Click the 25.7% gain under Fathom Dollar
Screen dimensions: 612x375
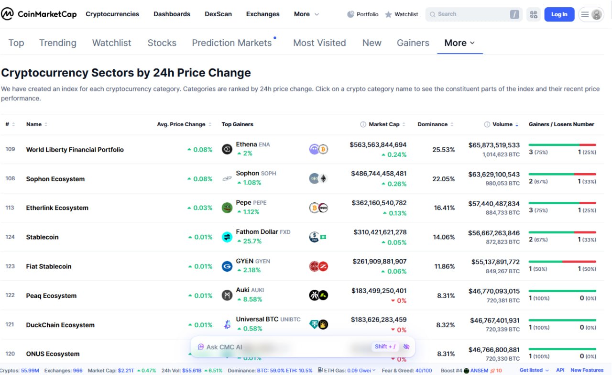click(x=249, y=241)
